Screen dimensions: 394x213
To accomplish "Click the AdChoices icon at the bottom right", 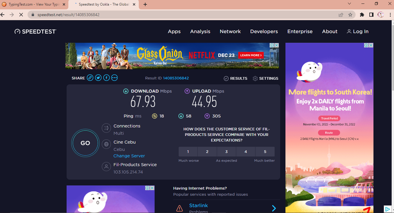I will pyautogui.click(x=387, y=209).
